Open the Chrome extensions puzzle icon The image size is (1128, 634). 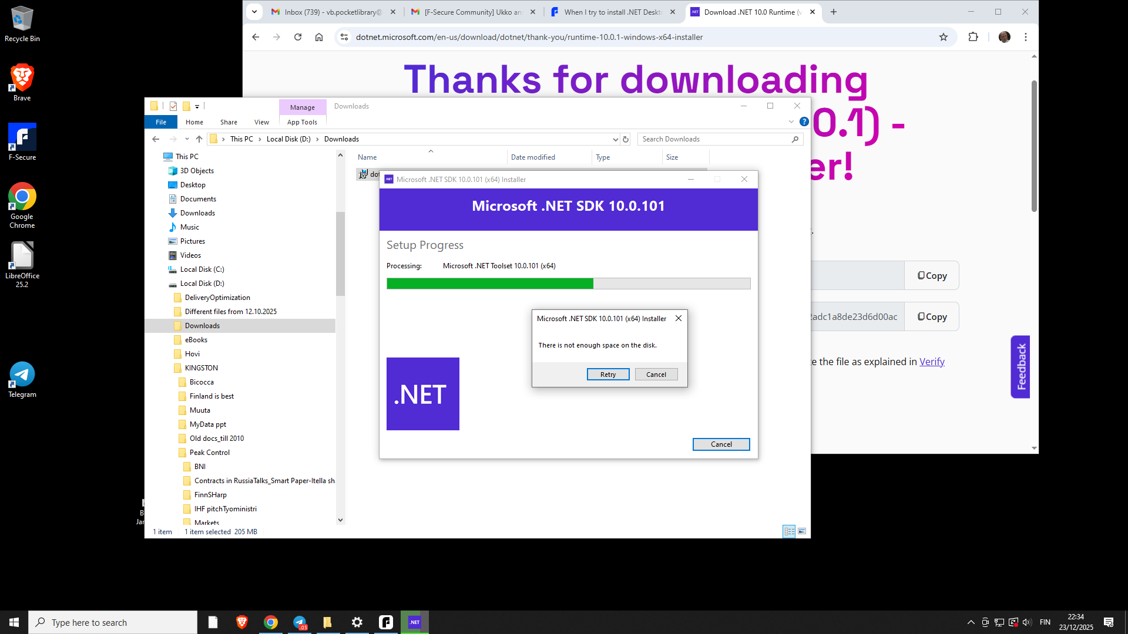[973, 37]
